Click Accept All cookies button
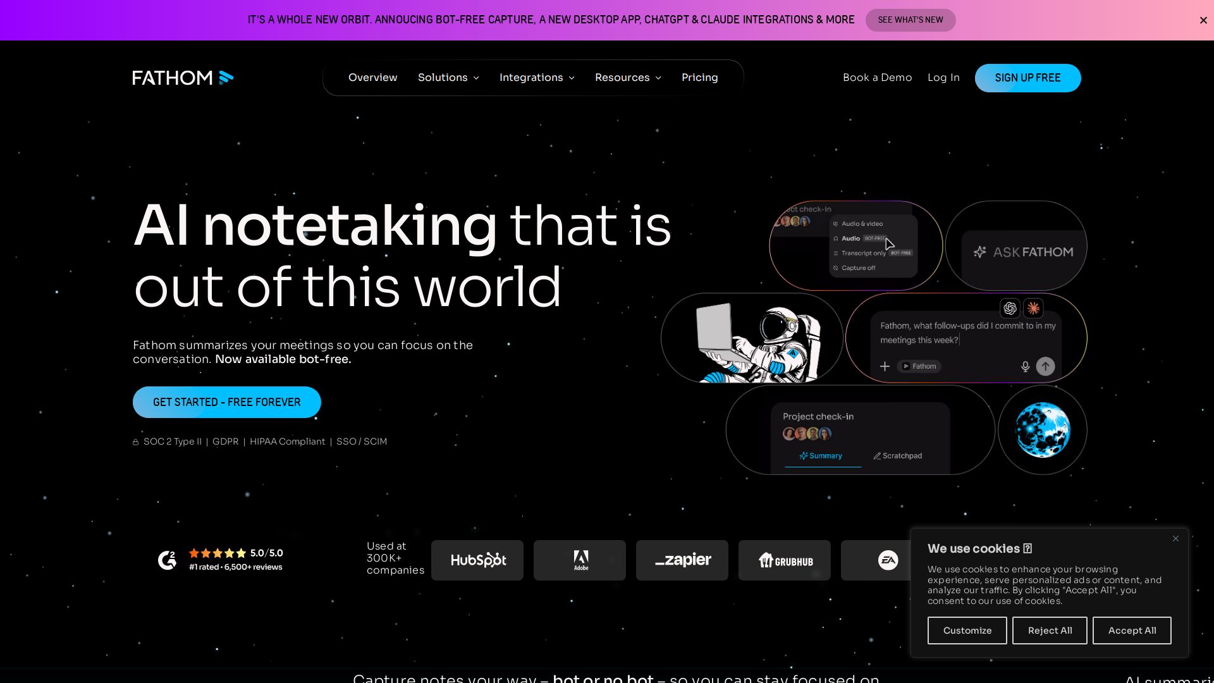The width and height of the screenshot is (1214, 683). pos(1132,631)
